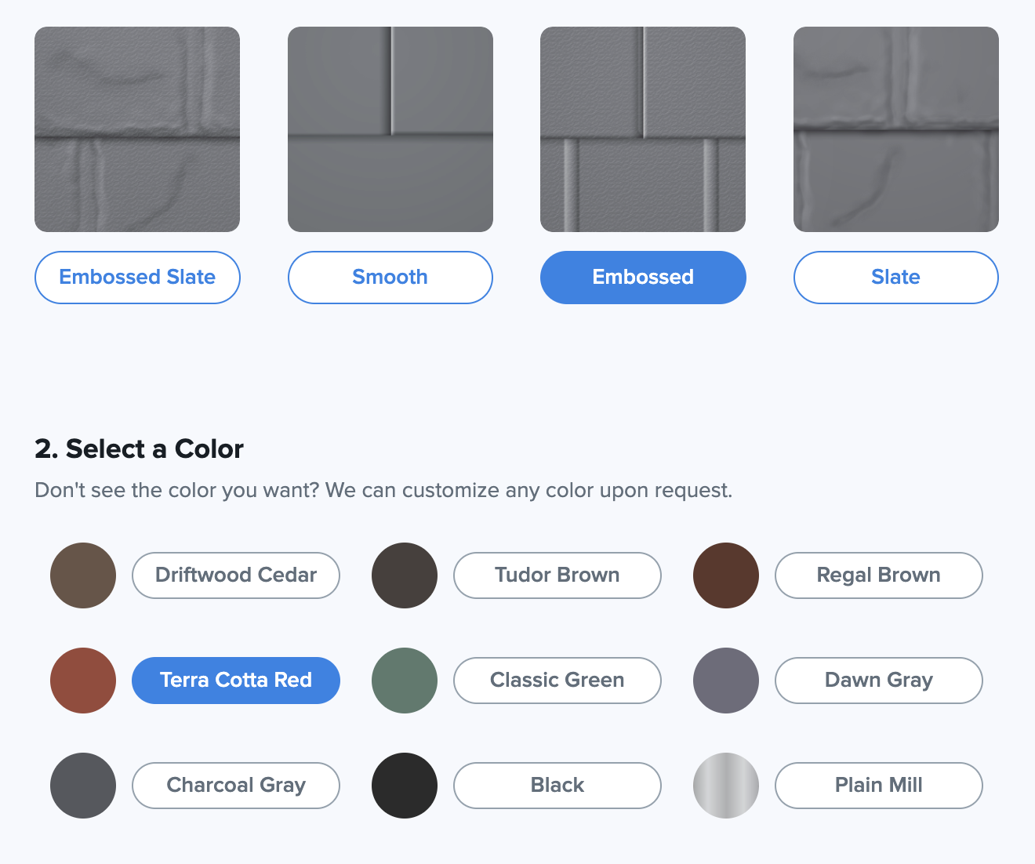
Task: Click the Smooth texture preview image
Action: [x=390, y=129]
